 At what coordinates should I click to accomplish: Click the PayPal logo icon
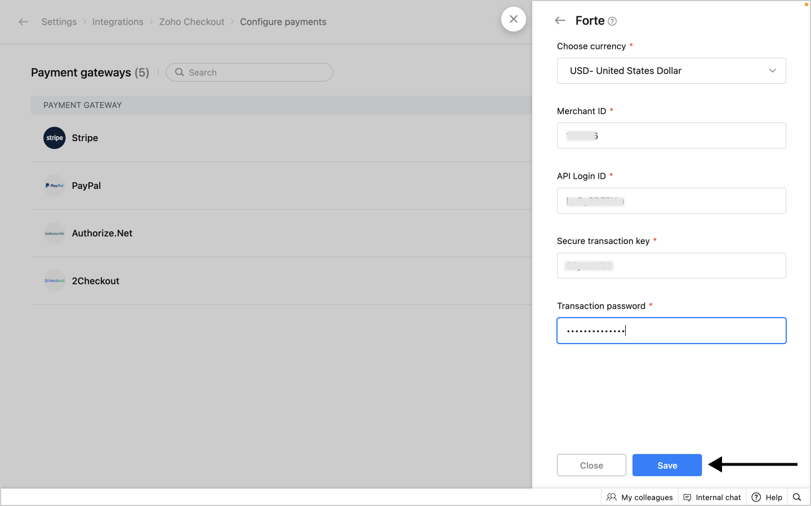[55, 186]
